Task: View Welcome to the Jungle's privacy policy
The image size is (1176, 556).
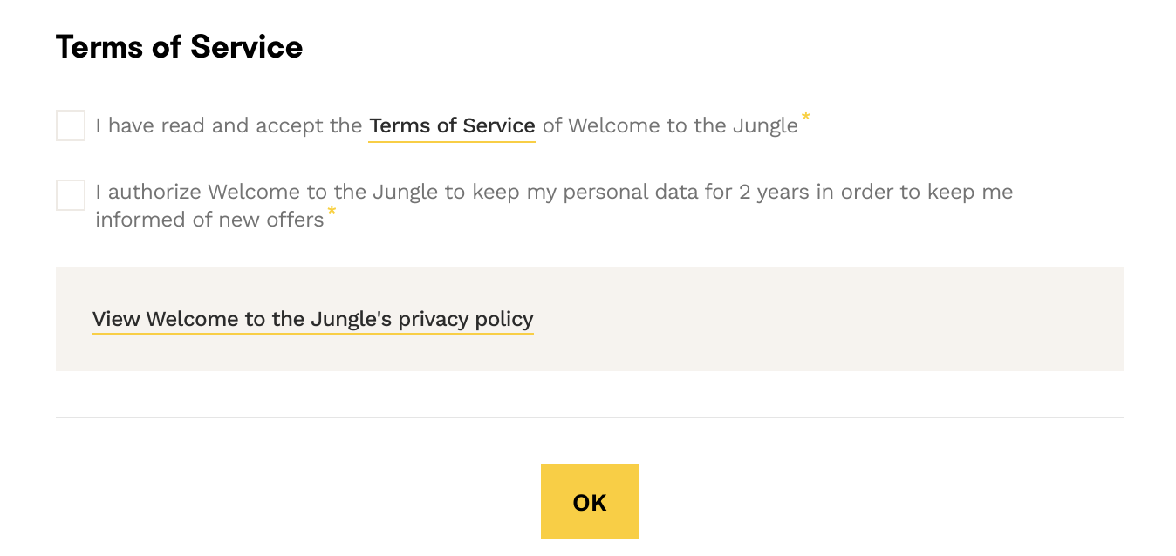Action: pyautogui.click(x=312, y=319)
